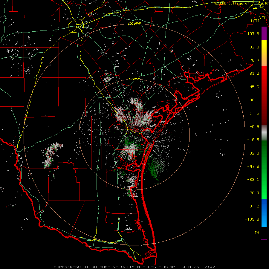Click the 50 NMI range ring label
The height and width of the screenshot is (269, 269).
[134, 79]
